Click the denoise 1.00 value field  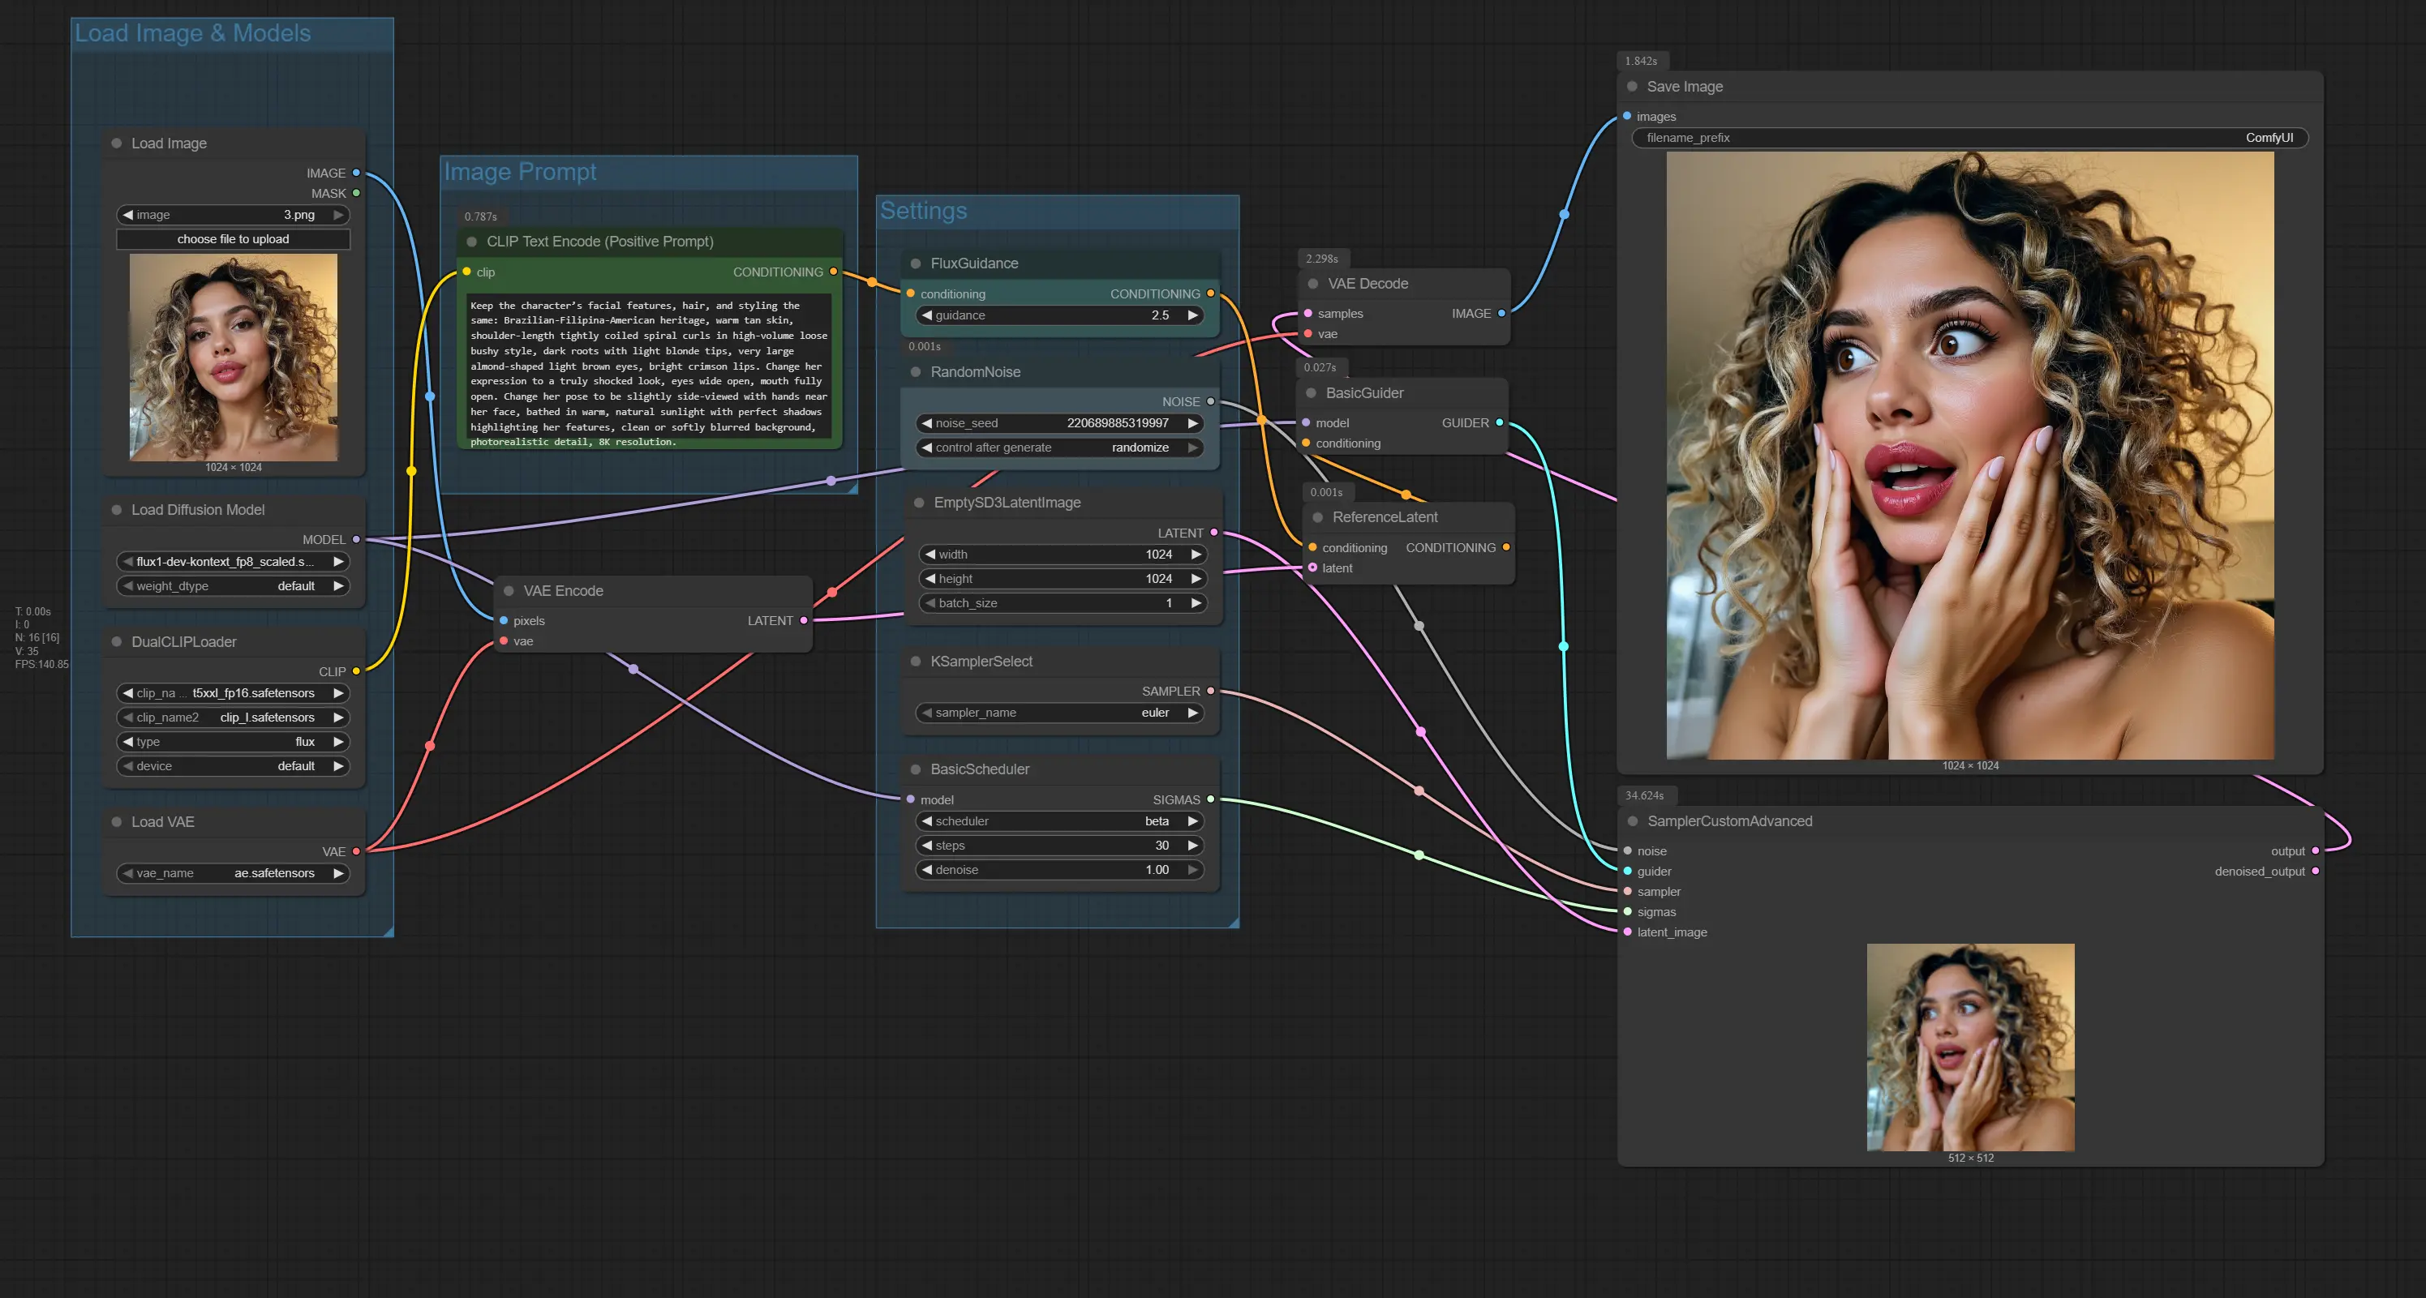[1059, 870]
